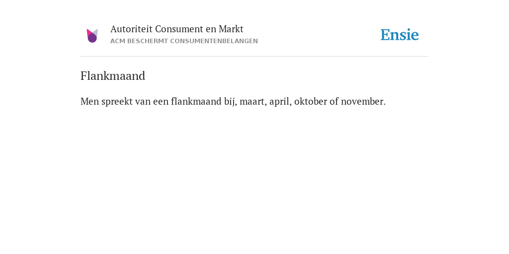The image size is (509, 254).
Task: Click the word BESCHERMT in the subtitle
Action: [148, 41]
